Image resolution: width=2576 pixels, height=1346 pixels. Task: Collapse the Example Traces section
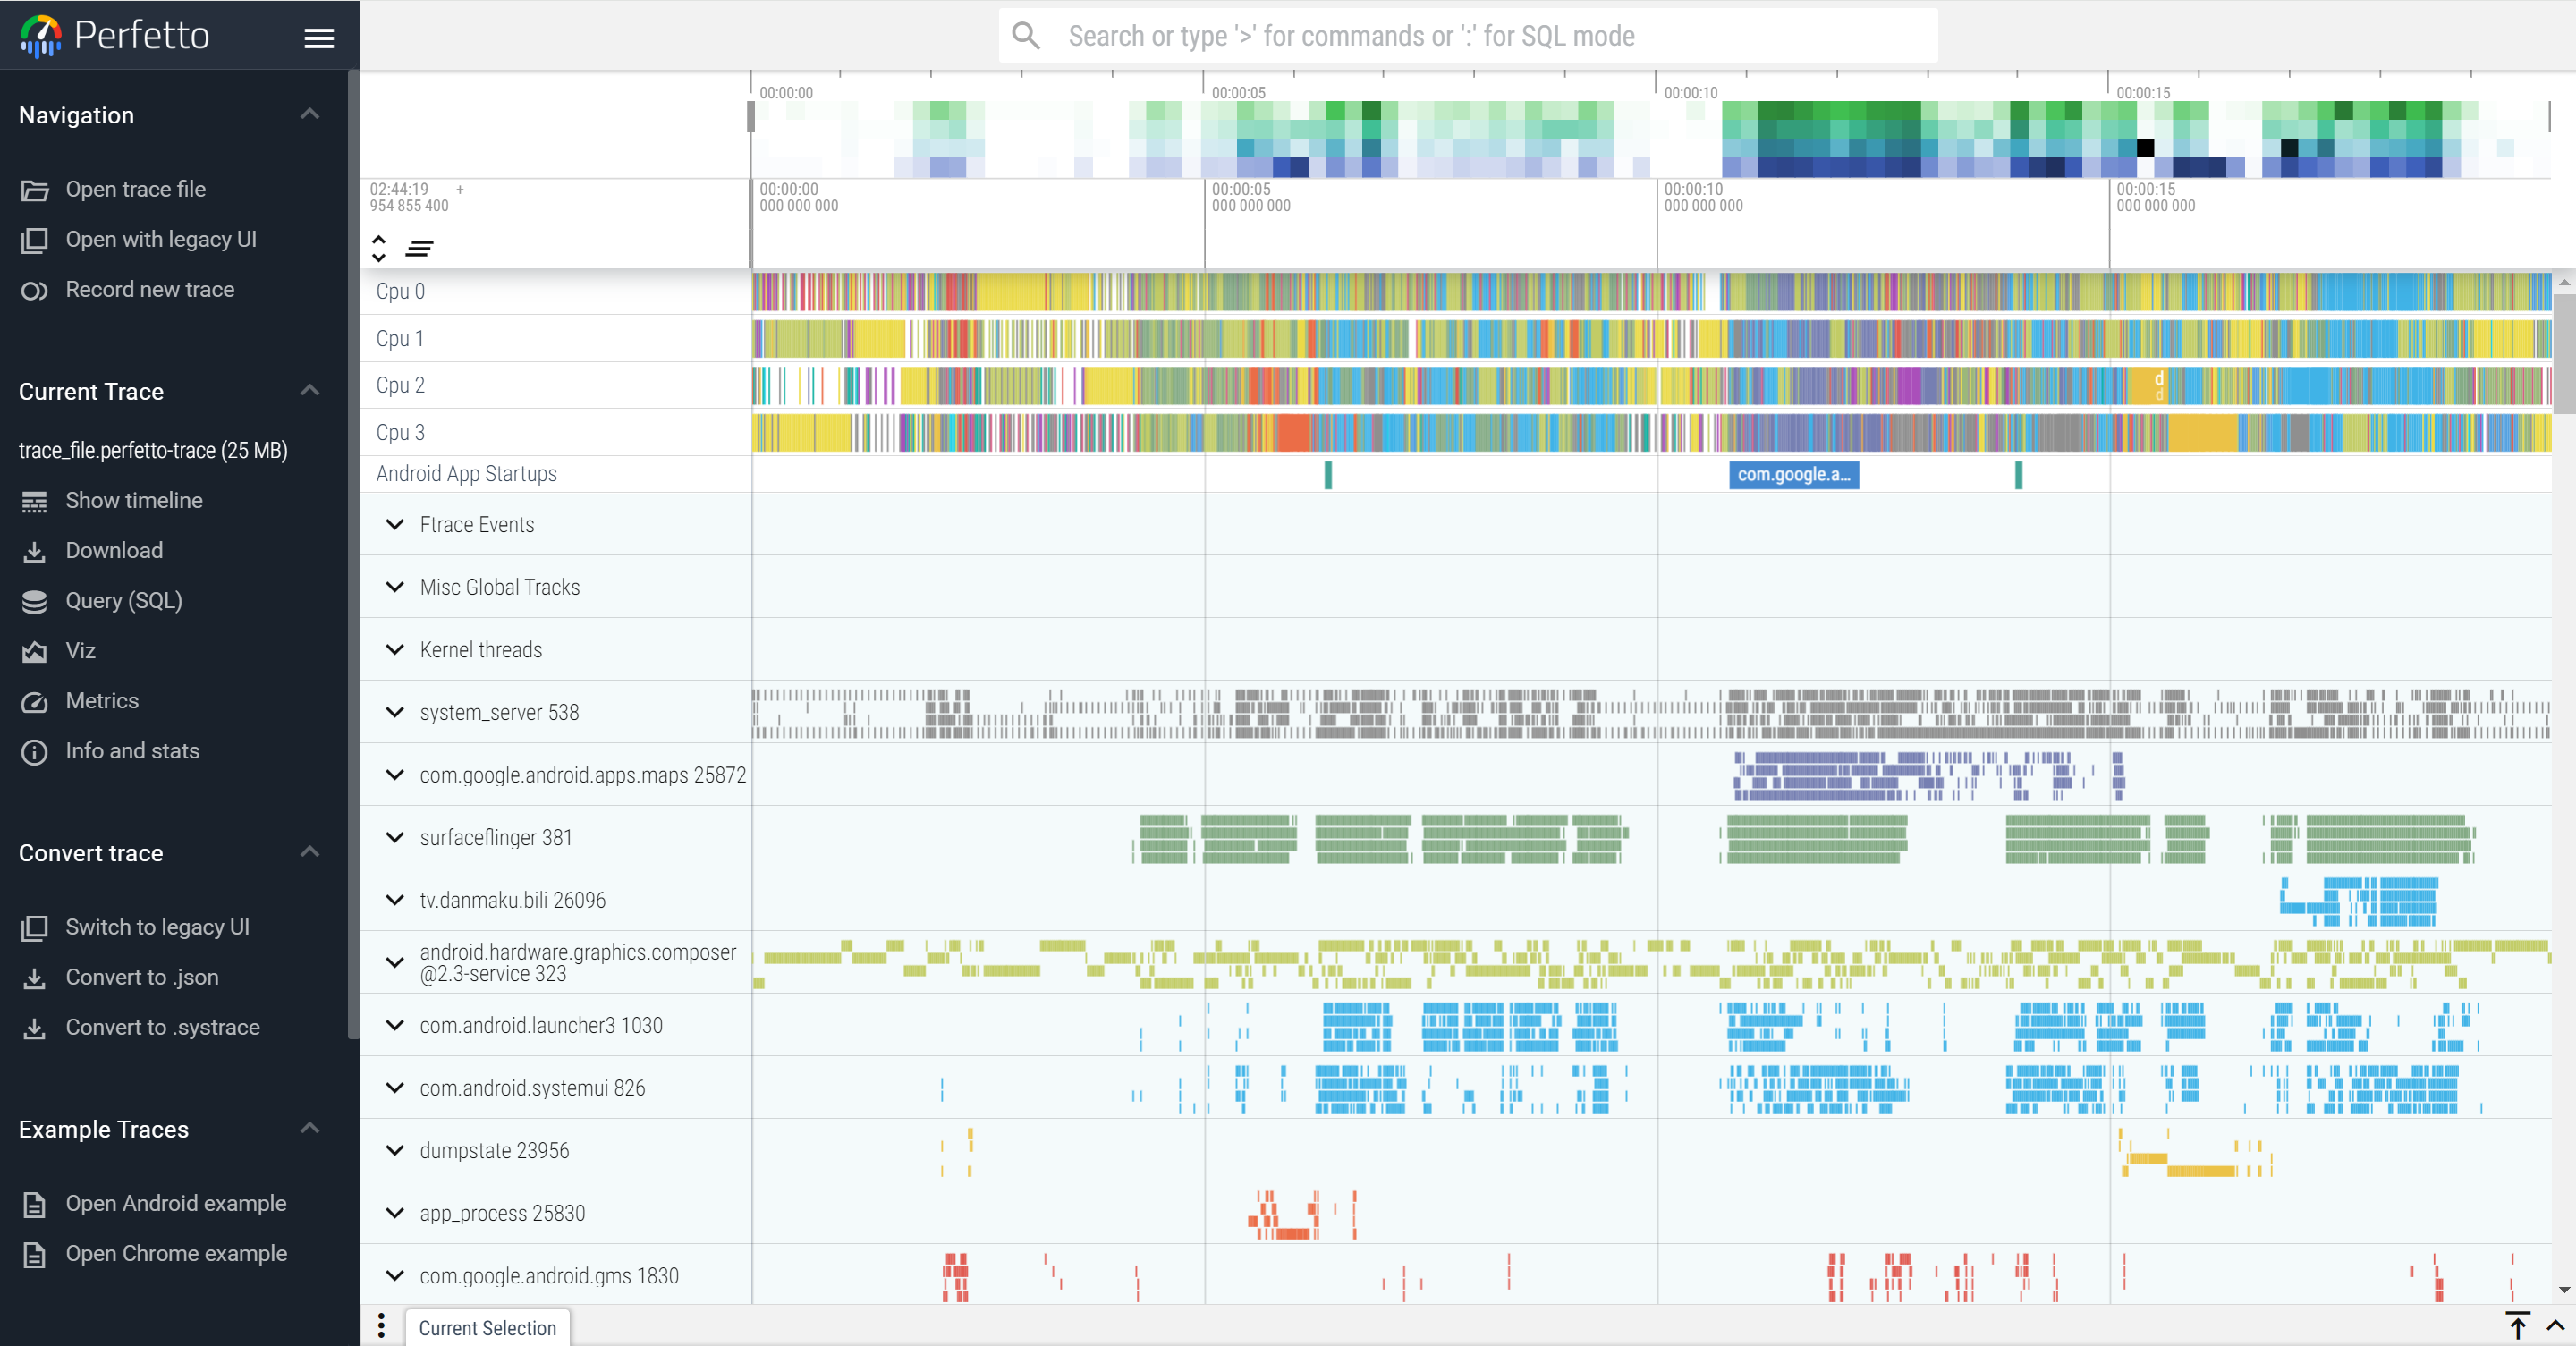(310, 1128)
